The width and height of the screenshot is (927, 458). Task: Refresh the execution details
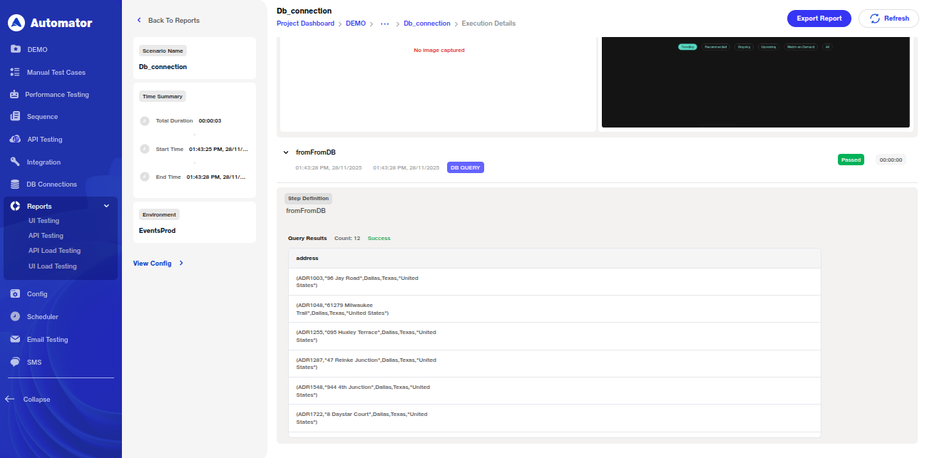point(888,19)
